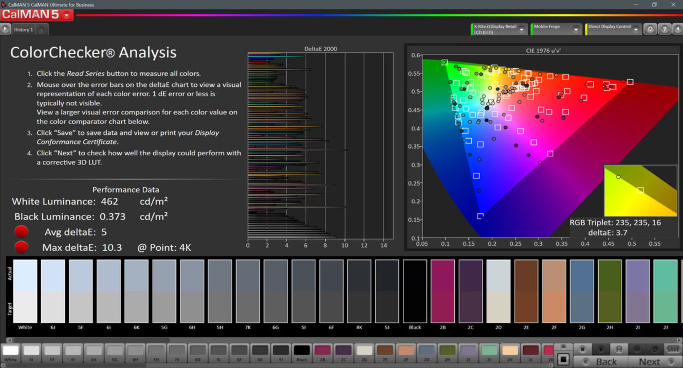Click the Read Series play button

point(600,349)
